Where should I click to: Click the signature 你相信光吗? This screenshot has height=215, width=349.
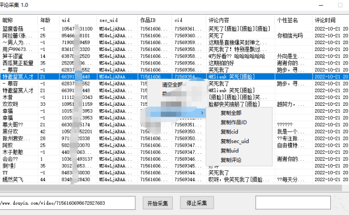coord(290,36)
